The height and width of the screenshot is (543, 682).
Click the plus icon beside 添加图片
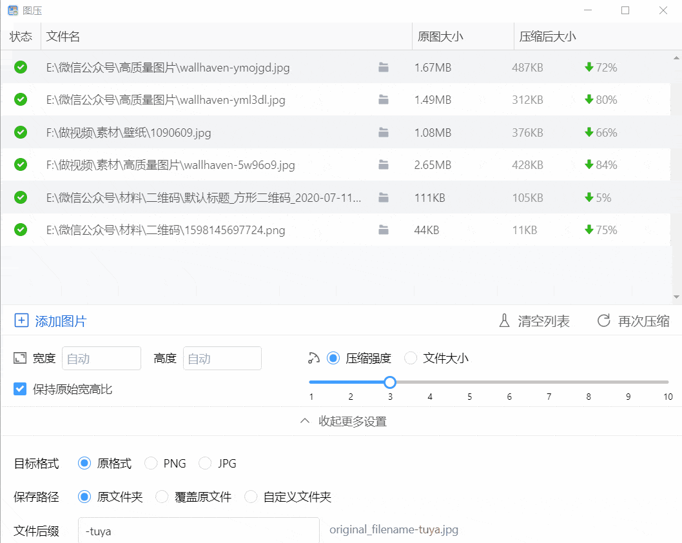[20, 321]
